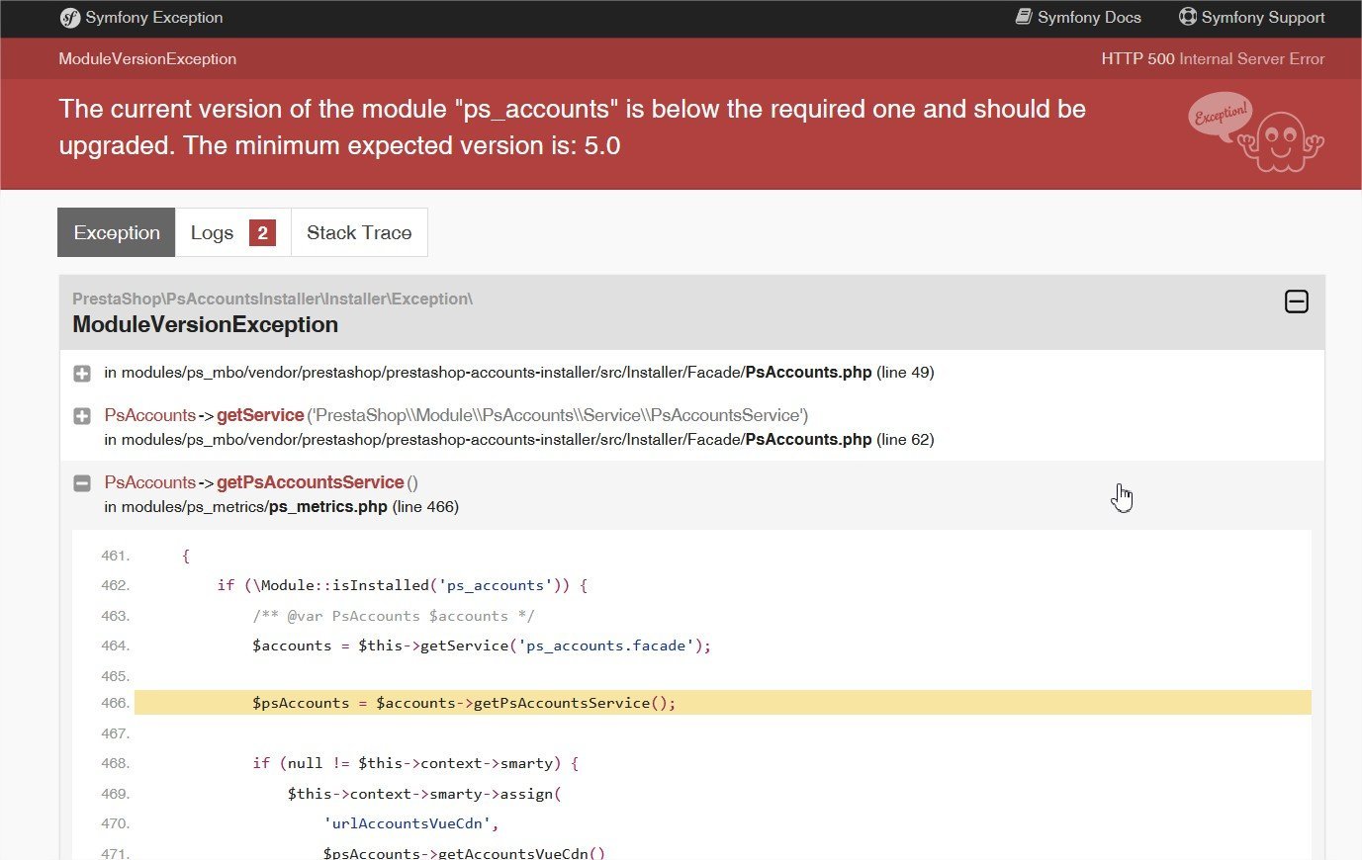Click code line 470 'urlAccountsVueCdn'
This screenshot has width=1362, height=860.
[x=411, y=823]
